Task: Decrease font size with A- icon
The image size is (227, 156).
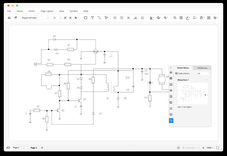Action: (70, 18)
